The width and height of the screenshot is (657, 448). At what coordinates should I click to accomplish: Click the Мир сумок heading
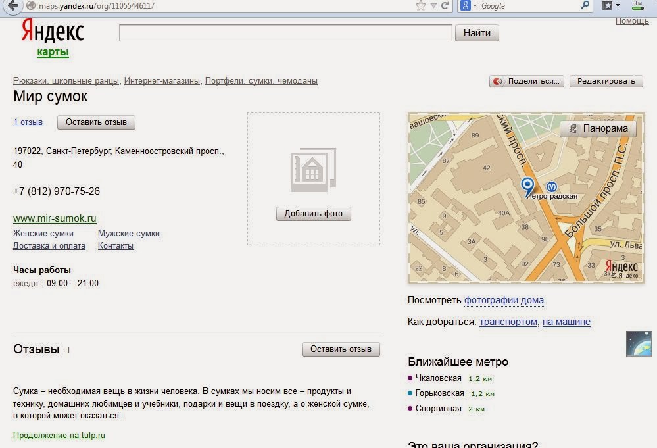(50, 97)
